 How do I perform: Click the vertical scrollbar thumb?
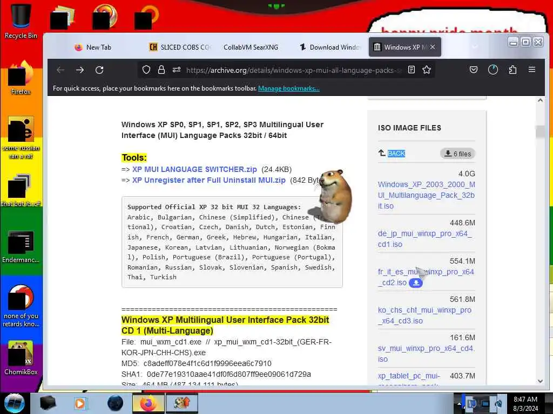tap(540, 132)
